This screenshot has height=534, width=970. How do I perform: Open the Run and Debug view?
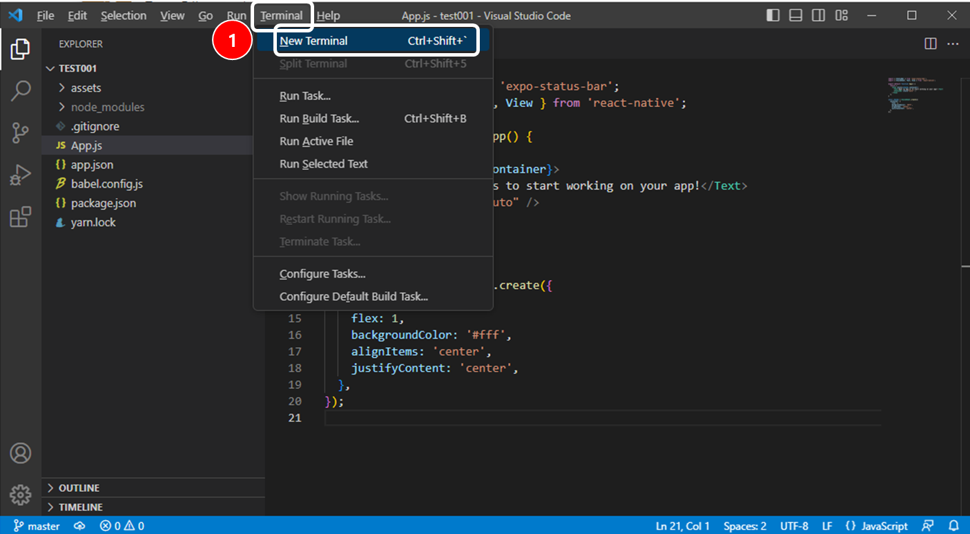coord(21,175)
